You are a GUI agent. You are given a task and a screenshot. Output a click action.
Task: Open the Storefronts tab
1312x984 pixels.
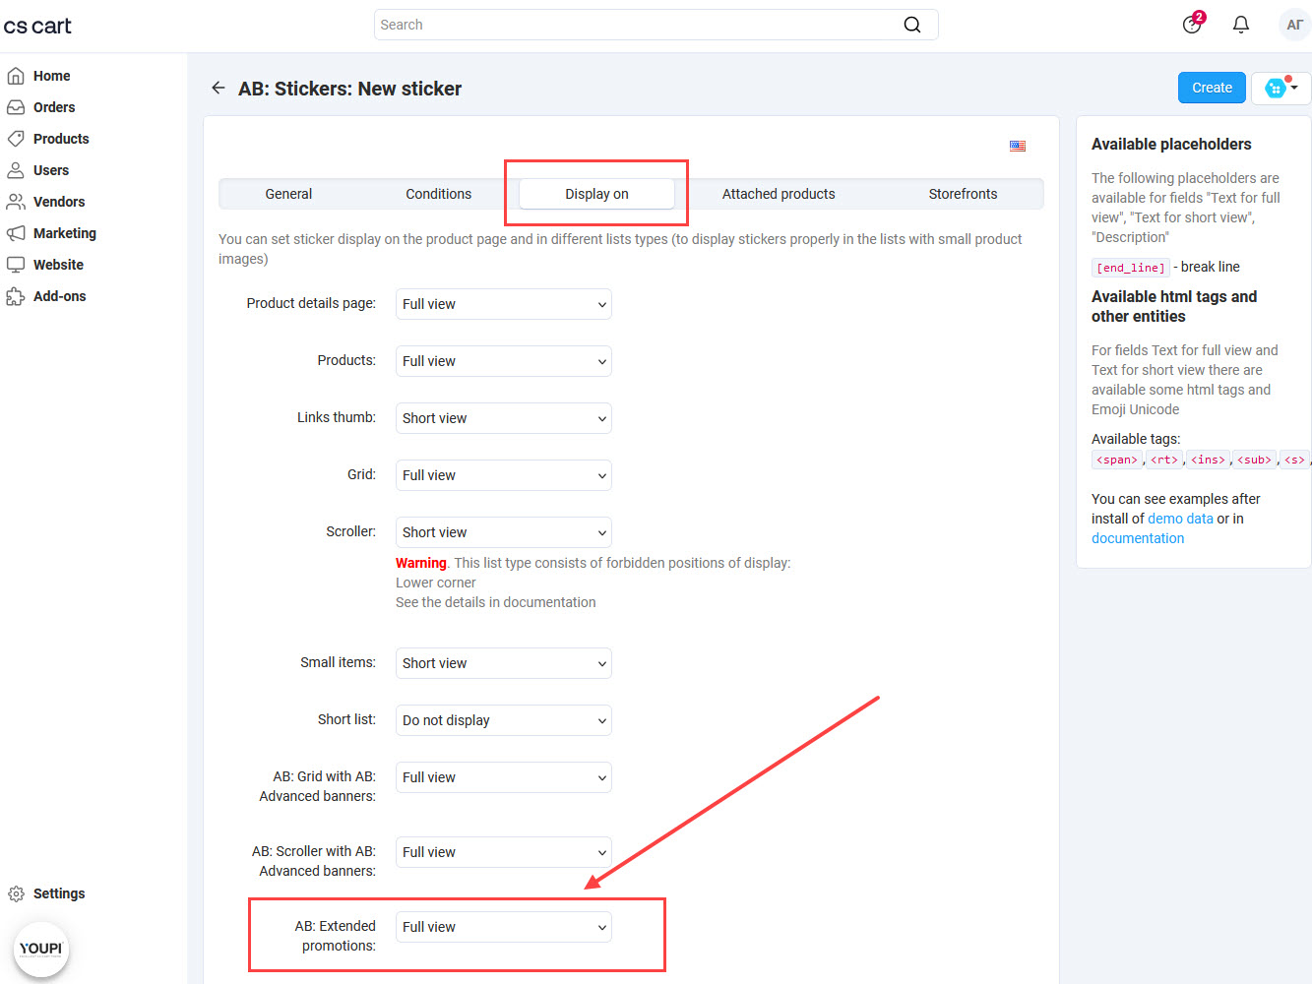[x=963, y=194]
